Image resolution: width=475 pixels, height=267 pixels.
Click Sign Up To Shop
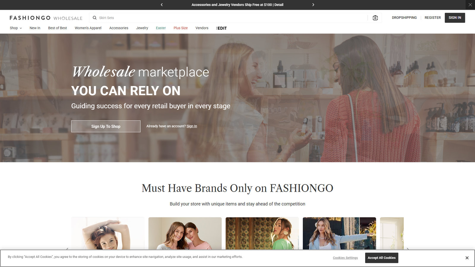click(106, 126)
